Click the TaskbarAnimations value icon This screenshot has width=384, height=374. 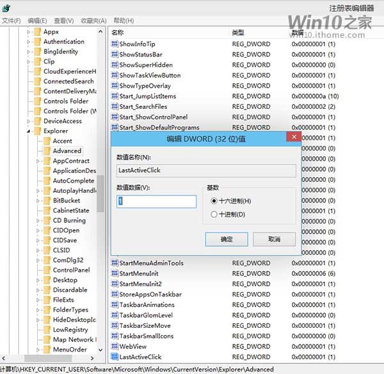[115, 305]
